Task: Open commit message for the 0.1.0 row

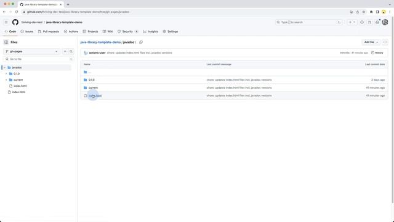Action: tap(239, 80)
